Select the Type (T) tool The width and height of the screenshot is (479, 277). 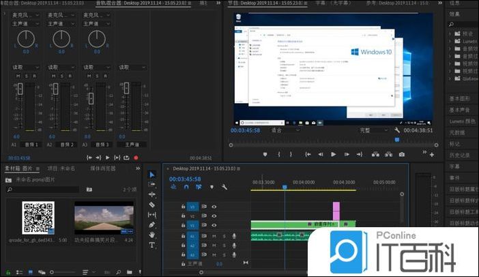[152, 245]
